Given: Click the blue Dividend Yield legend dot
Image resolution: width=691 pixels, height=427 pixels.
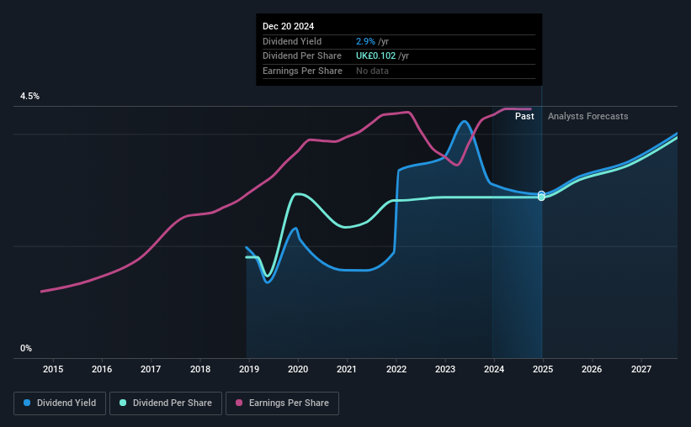Looking at the screenshot, I should [x=27, y=403].
